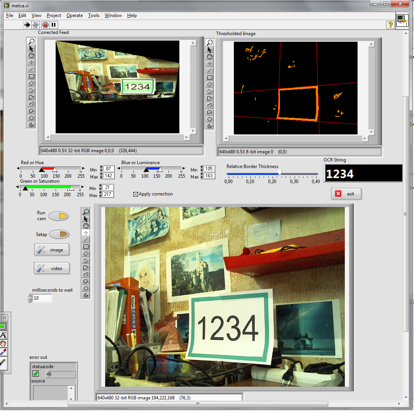Open context help with the question mark icon
This screenshot has width=414, height=411.
[390, 25]
